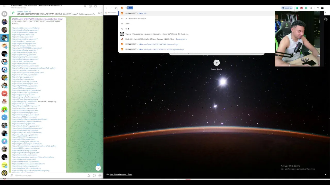Click the second green extension icon
330x185 pixels.
[x=306, y=8]
